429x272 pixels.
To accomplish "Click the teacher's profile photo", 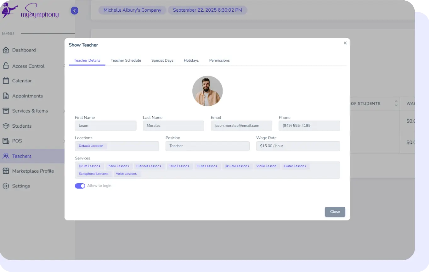I will click(207, 91).
